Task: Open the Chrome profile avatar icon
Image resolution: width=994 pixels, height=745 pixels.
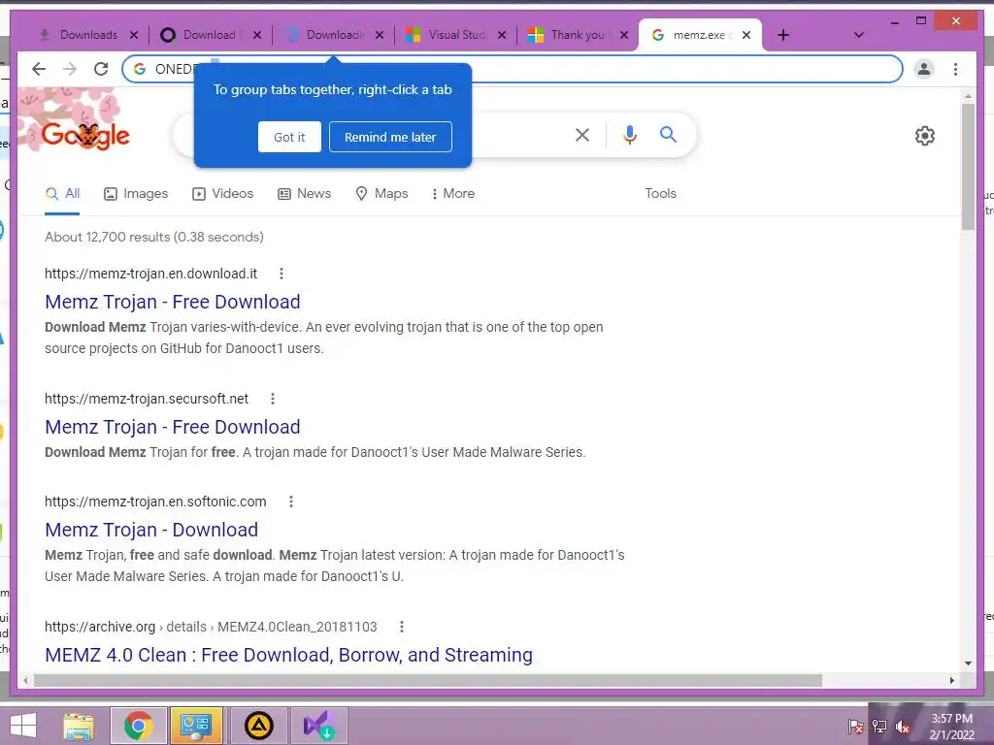Action: tap(924, 69)
